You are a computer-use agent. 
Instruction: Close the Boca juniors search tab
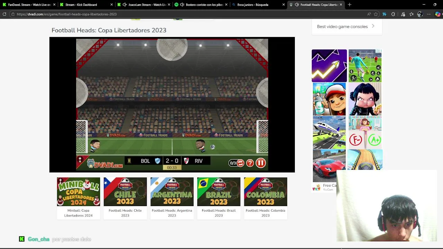[283, 4]
